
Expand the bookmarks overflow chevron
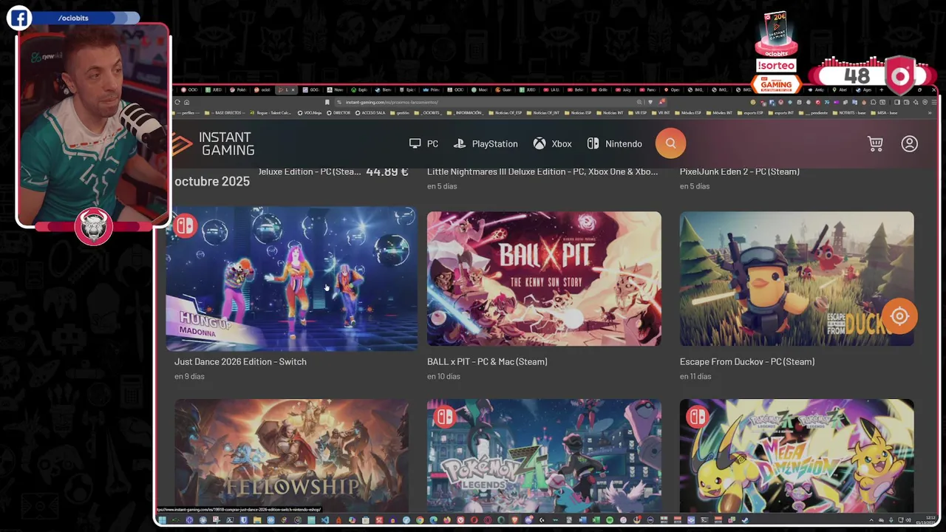click(930, 113)
